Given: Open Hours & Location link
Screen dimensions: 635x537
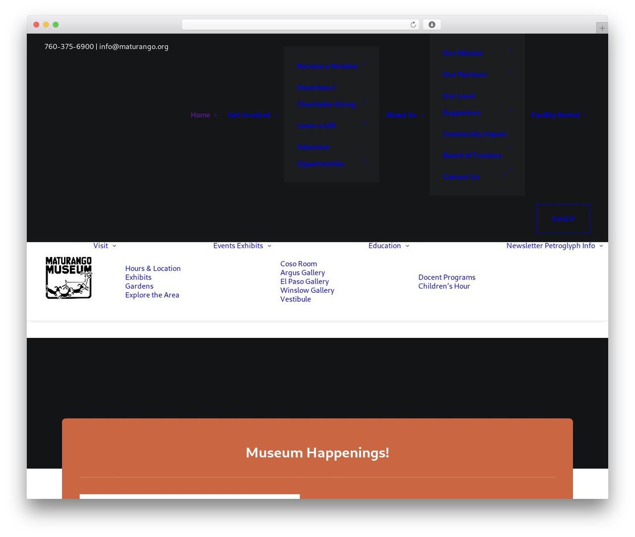Looking at the screenshot, I should pos(153,268).
